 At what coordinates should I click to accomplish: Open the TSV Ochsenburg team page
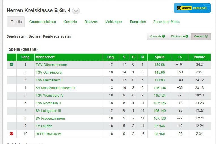pos(49,72)
